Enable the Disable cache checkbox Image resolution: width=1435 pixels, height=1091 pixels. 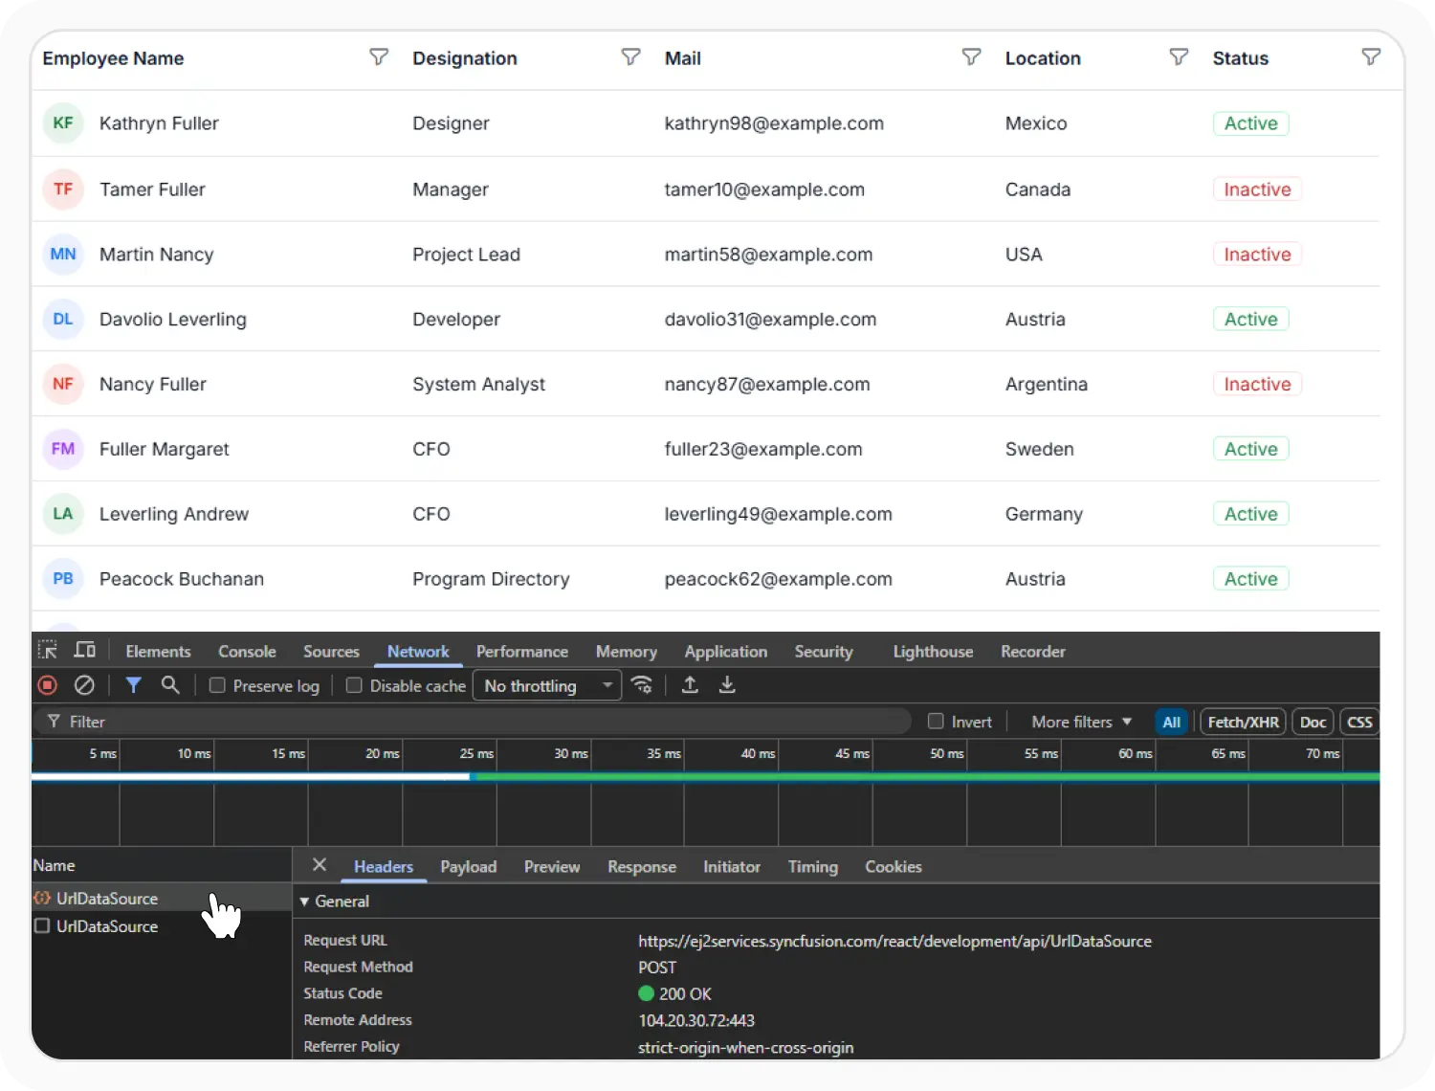354,685
